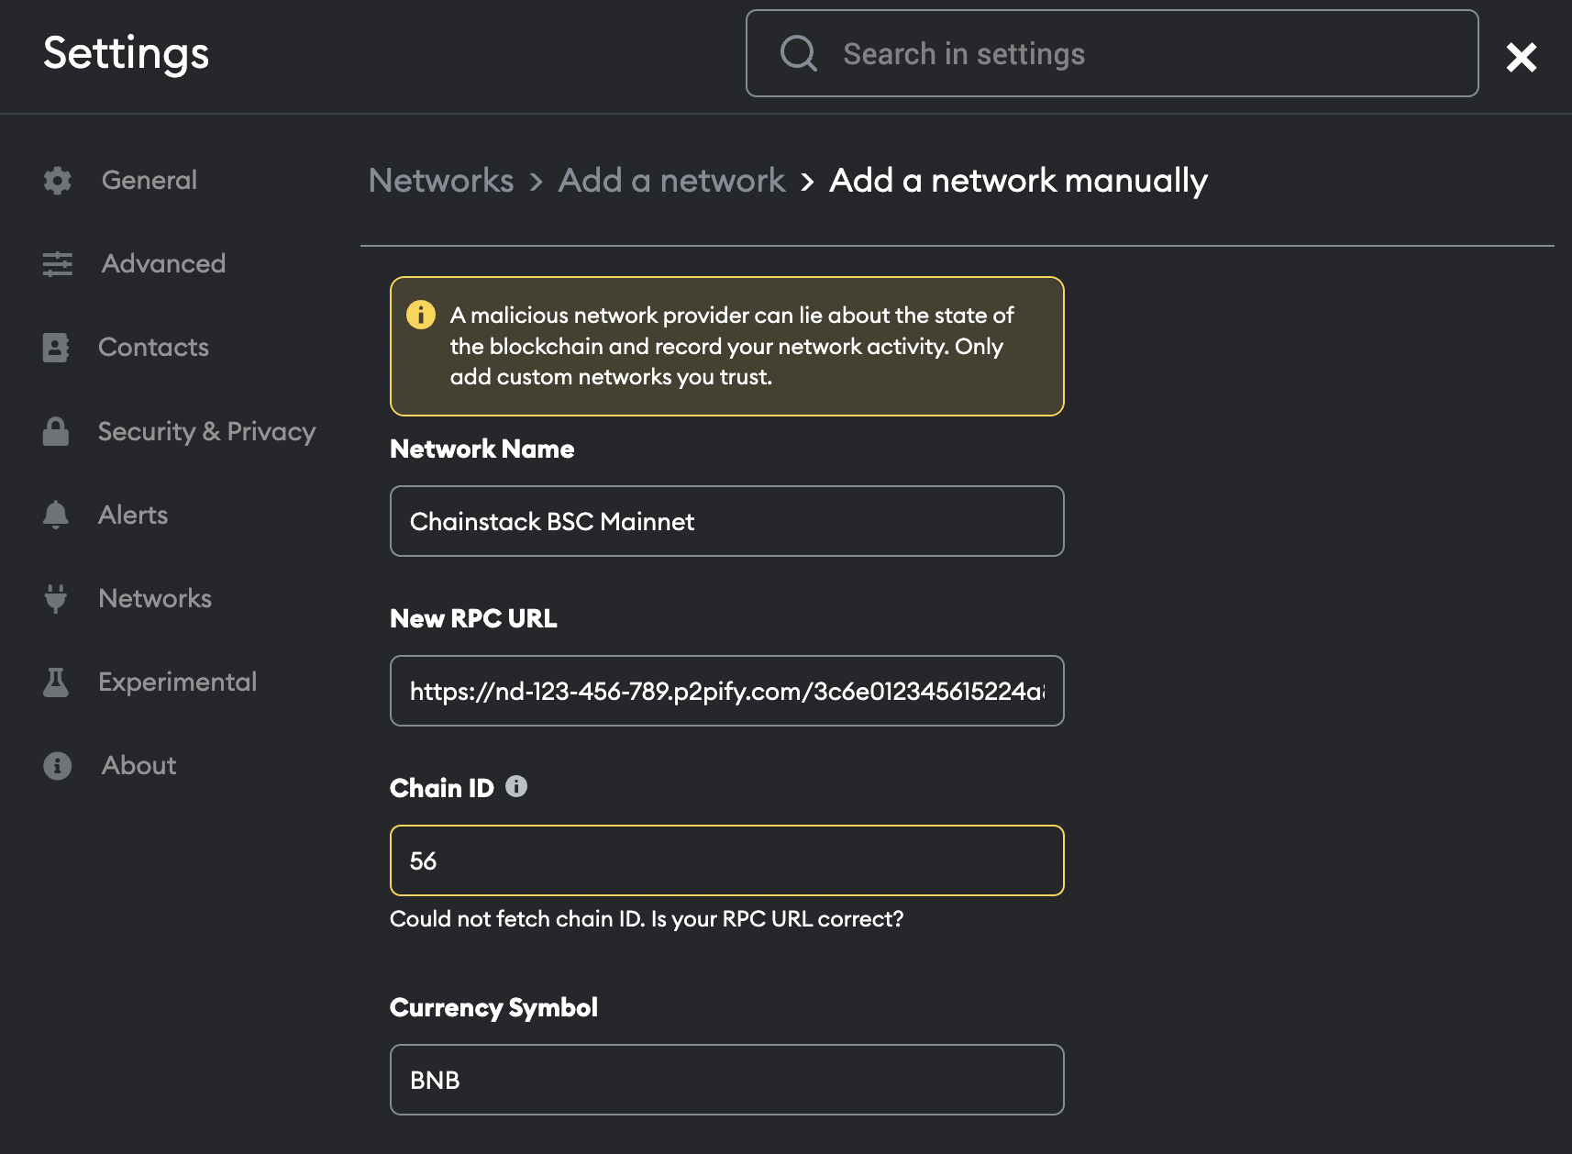Open the Contacts settings tab
Screen dimensions: 1572x1154
[x=153, y=348]
